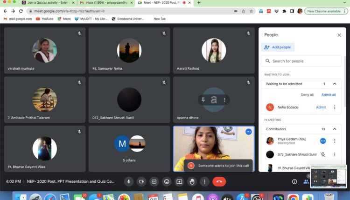Image resolution: width=350 pixels, height=200 pixels.
Task: Toggle the microphone in the call bar
Action: [x=129, y=182]
